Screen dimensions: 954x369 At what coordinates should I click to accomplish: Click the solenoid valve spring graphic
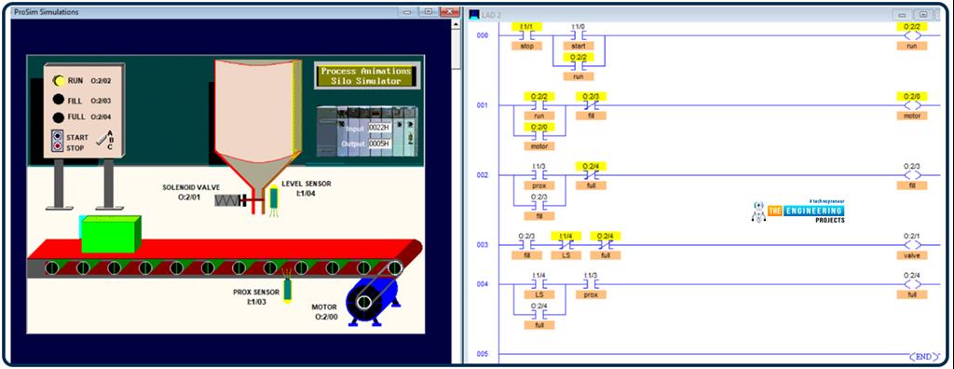tap(227, 199)
